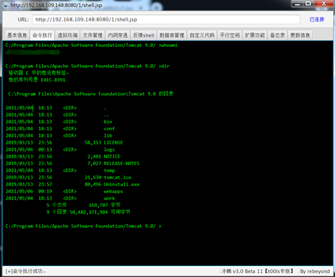This screenshot has width=335, height=277.
Task: Click the whoami command line
Action: 91,45
